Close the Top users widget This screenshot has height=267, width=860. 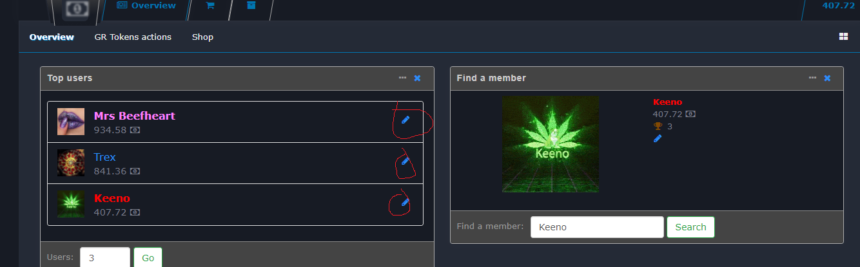coord(417,78)
